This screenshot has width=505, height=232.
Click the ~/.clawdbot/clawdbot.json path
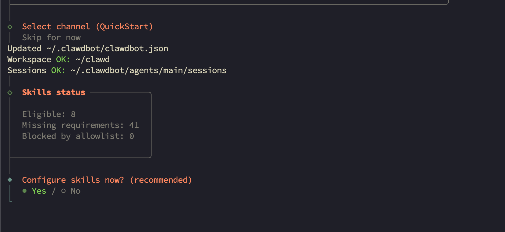point(107,48)
